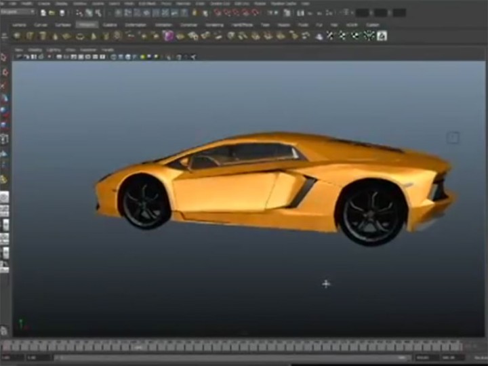
Task: Switch to the Deformation shelf tab
Action: tap(136, 25)
